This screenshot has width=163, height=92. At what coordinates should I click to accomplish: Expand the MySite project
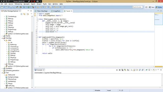(2, 36)
